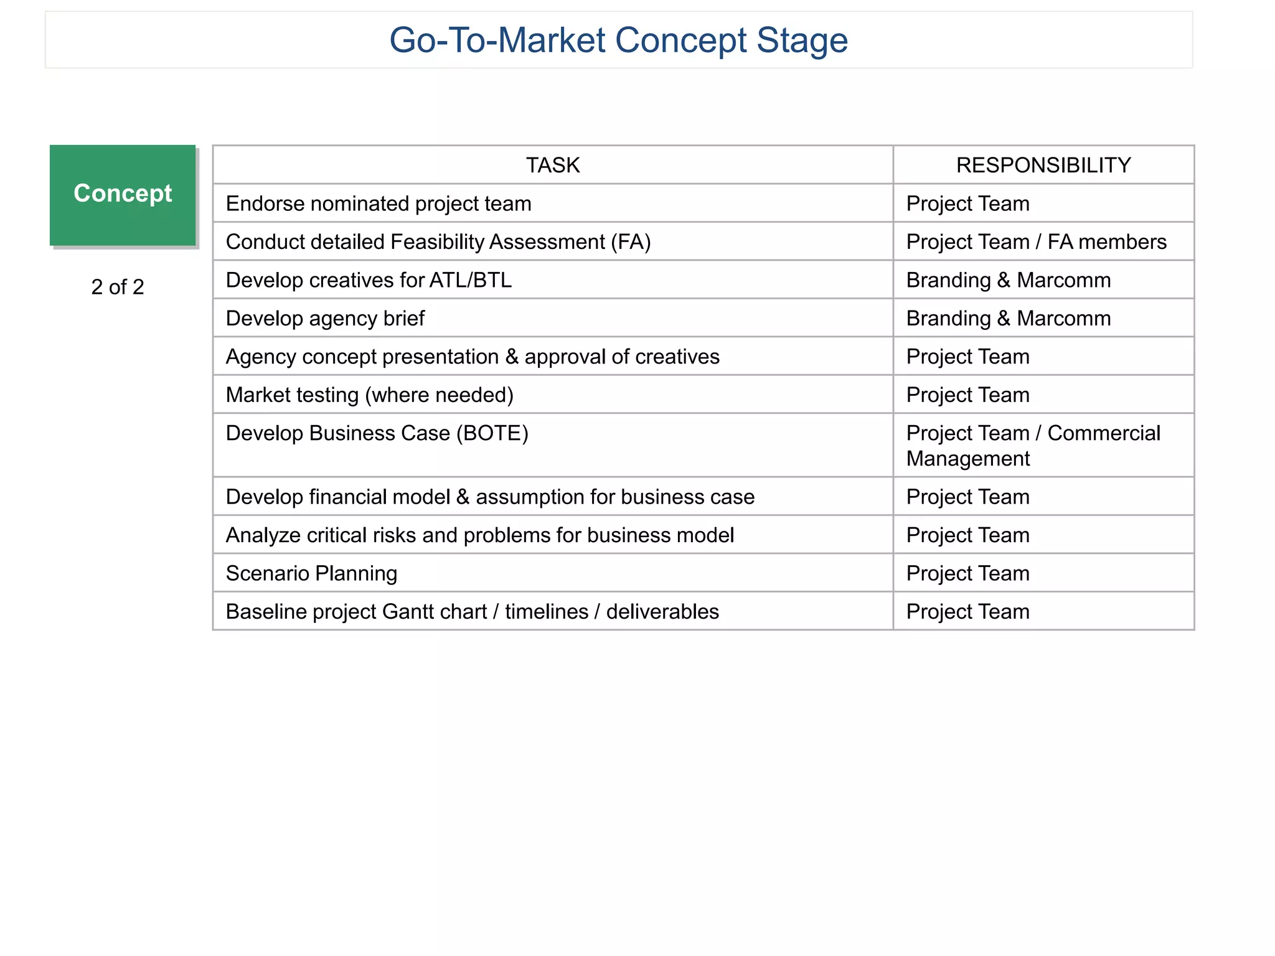Viewport: 1275px width, 956px height.
Task: Select the agency concept presentation task cell
Action: tap(473, 357)
